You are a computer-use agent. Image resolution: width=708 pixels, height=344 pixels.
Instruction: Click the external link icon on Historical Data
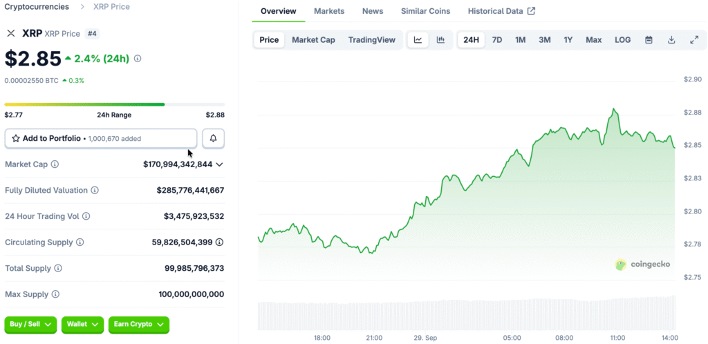point(532,11)
